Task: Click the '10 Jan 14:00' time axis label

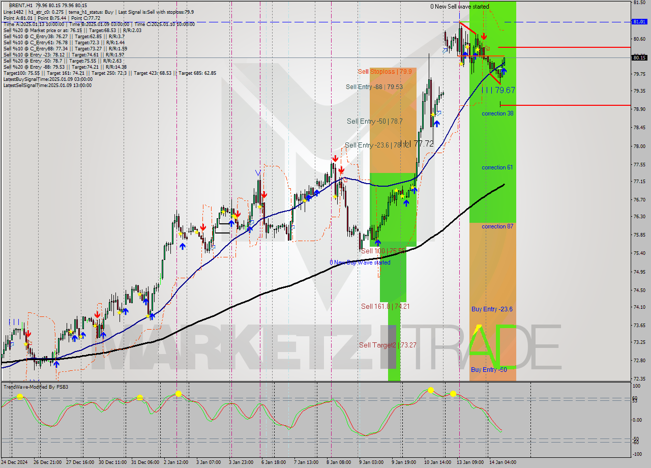Action: [x=437, y=462]
